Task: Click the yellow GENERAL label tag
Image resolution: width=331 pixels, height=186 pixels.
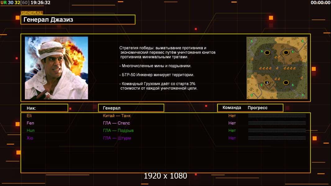Action: coord(32,13)
